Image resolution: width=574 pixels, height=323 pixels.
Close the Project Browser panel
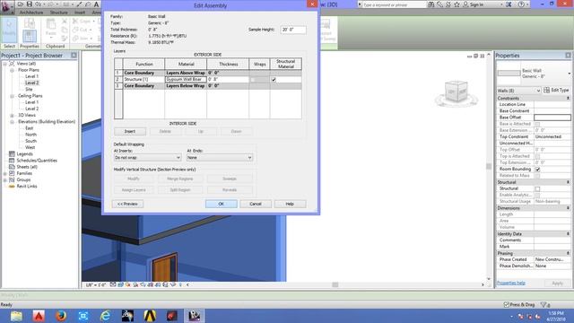[x=74, y=56]
